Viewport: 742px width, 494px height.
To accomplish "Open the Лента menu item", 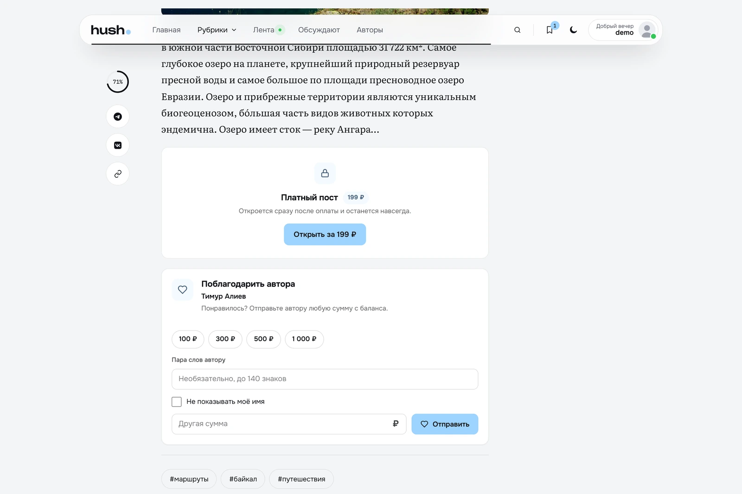I will coord(269,30).
